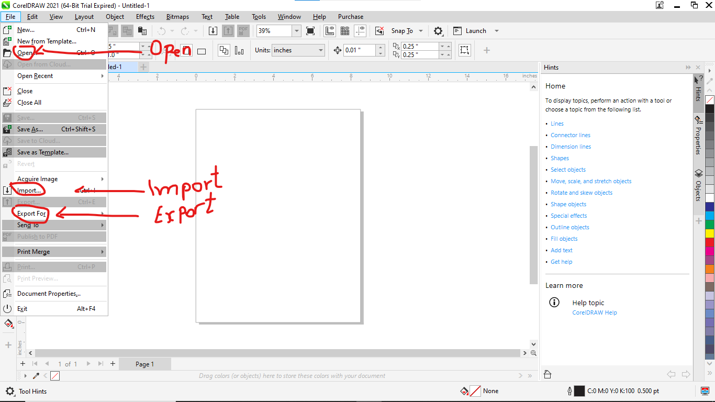Switch to the Properties docker tab
The height and width of the screenshot is (402, 715).
tap(698, 136)
